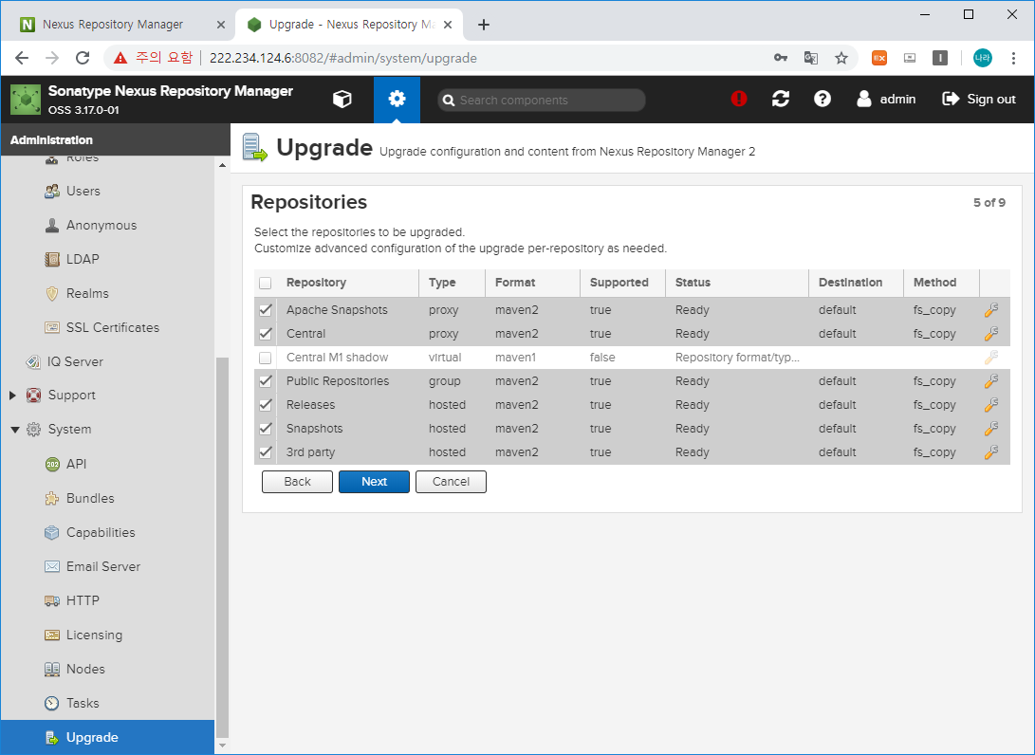Image resolution: width=1035 pixels, height=755 pixels.
Task: Open the Administration gear icon
Action: [x=397, y=99]
